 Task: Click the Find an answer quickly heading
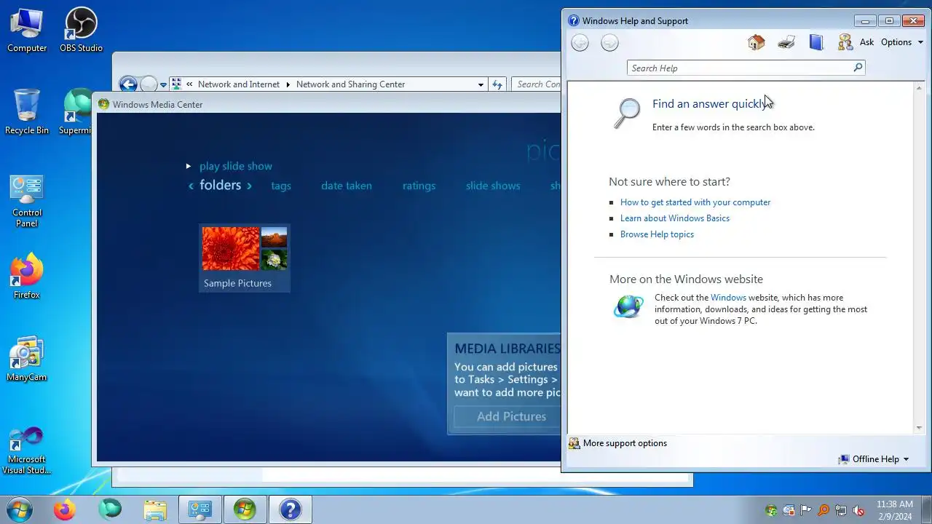pos(708,104)
